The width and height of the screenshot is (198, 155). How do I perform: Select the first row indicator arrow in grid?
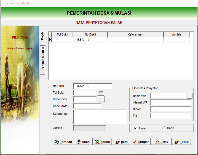point(50,40)
